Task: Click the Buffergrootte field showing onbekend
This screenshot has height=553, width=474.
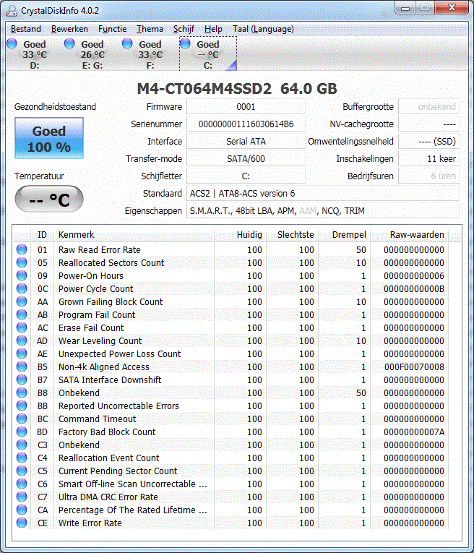Action: [429, 106]
